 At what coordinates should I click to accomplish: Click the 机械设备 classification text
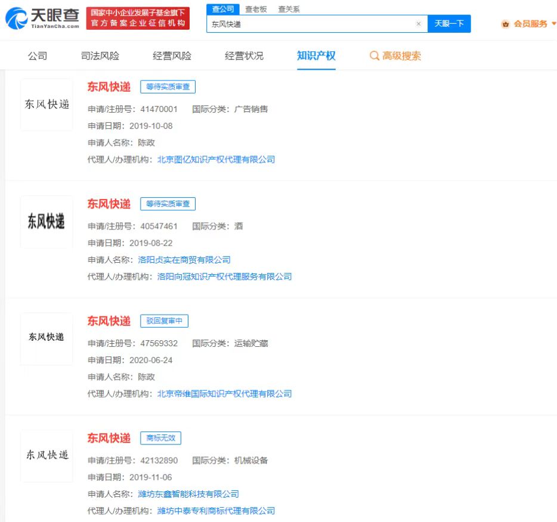(x=251, y=461)
